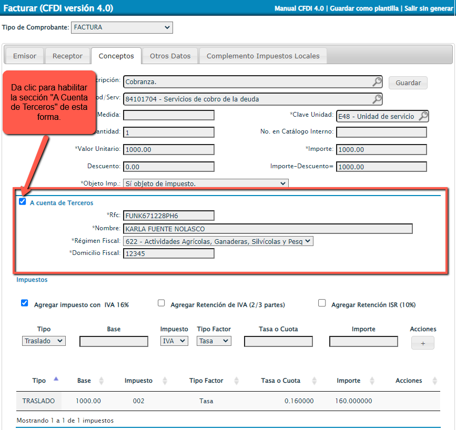Screen dimensions: 456x430
Task: Click the 'Mostrando 1 a 1 de 1 impuestos' text
Action: pyautogui.click(x=65, y=421)
